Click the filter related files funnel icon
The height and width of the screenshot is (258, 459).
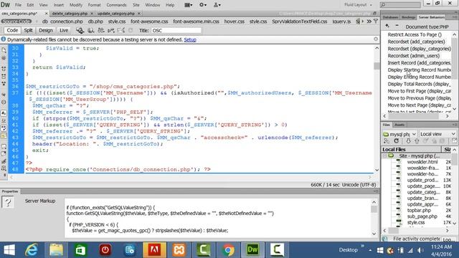click(x=376, y=21)
